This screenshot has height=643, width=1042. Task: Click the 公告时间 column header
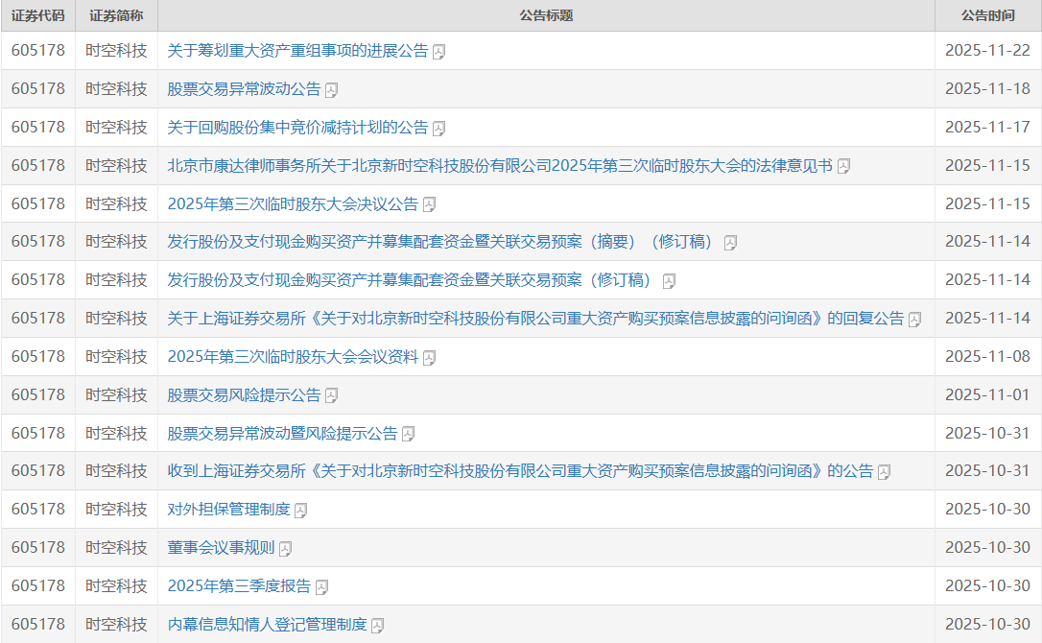[987, 15]
